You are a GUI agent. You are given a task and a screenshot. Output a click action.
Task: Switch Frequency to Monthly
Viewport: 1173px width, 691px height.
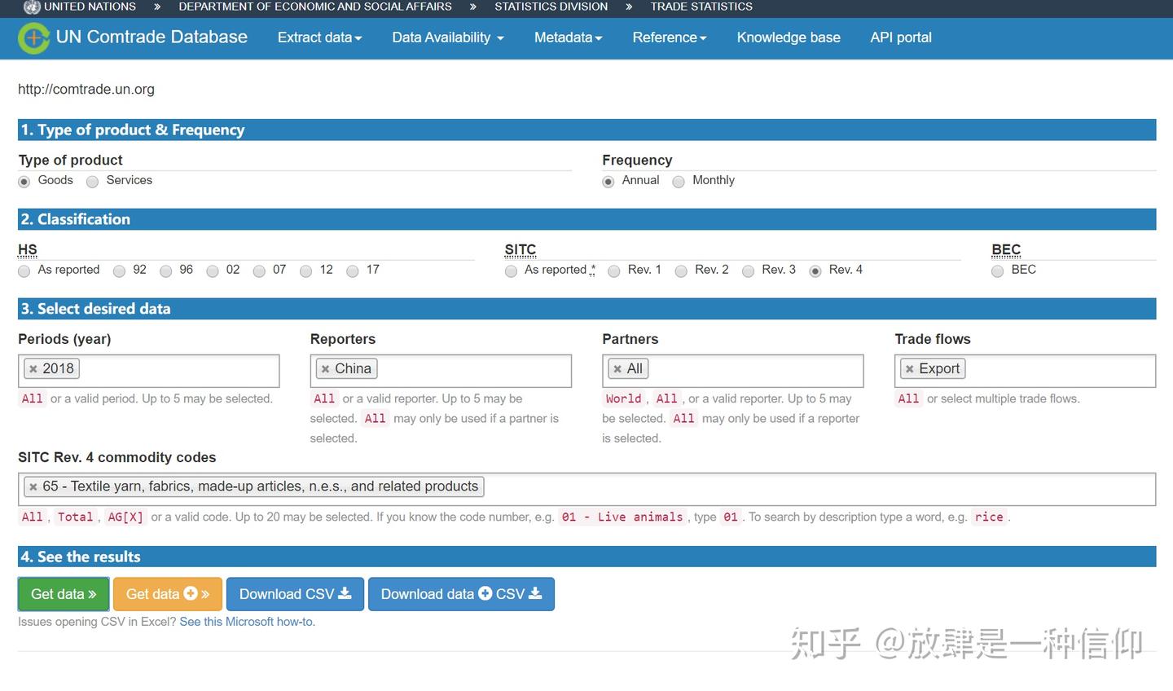(679, 181)
